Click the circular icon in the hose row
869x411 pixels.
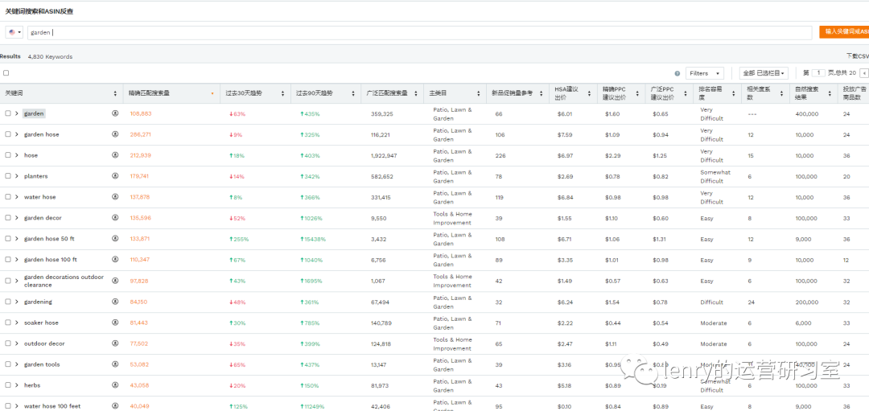coord(115,155)
